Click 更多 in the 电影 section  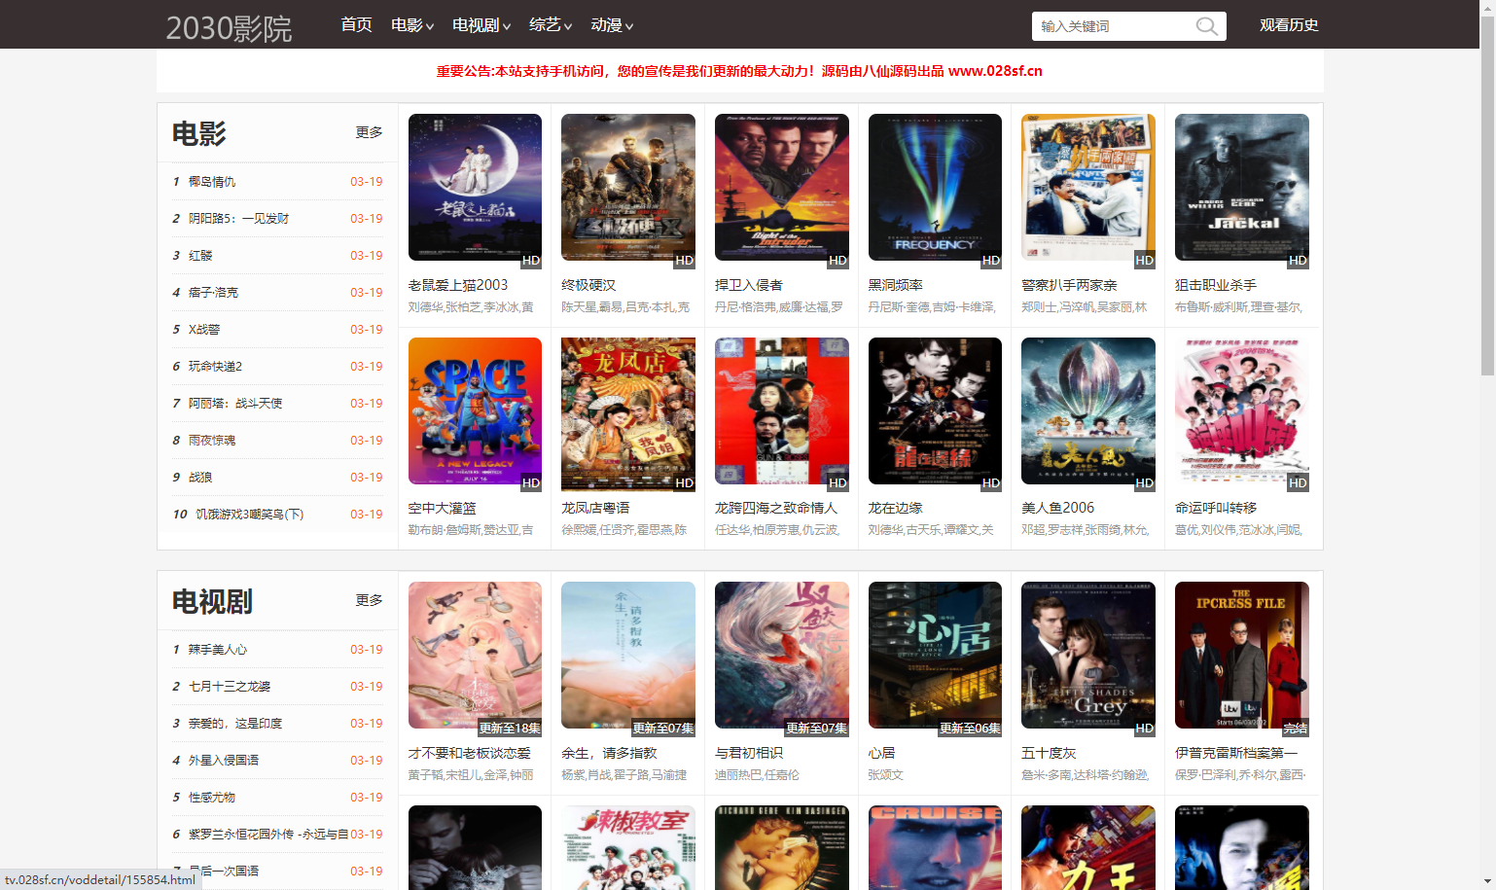pyautogui.click(x=369, y=132)
